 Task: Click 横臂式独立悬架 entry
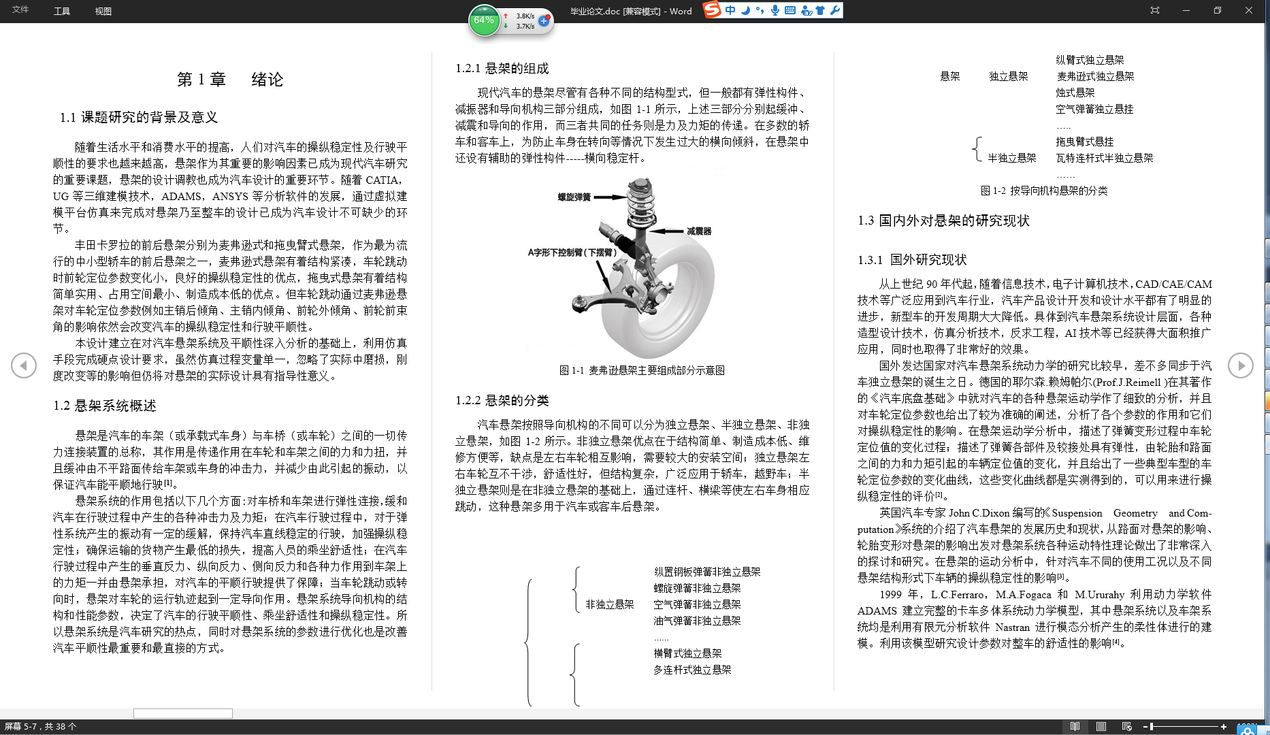click(687, 653)
